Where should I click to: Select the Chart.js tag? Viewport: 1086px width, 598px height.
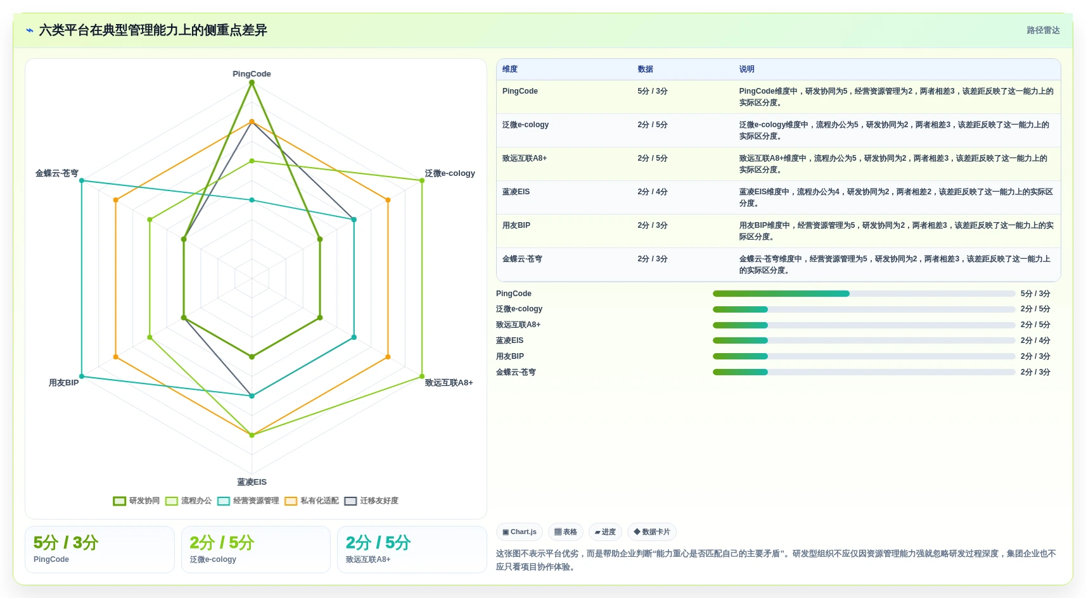pyautogui.click(x=520, y=532)
